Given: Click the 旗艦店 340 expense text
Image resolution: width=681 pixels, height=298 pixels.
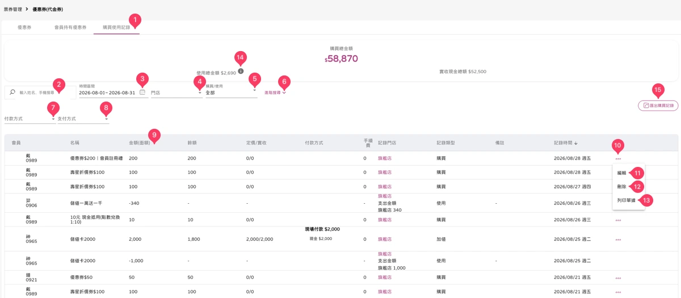Looking at the screenshot, I should [x=389, y=210].
